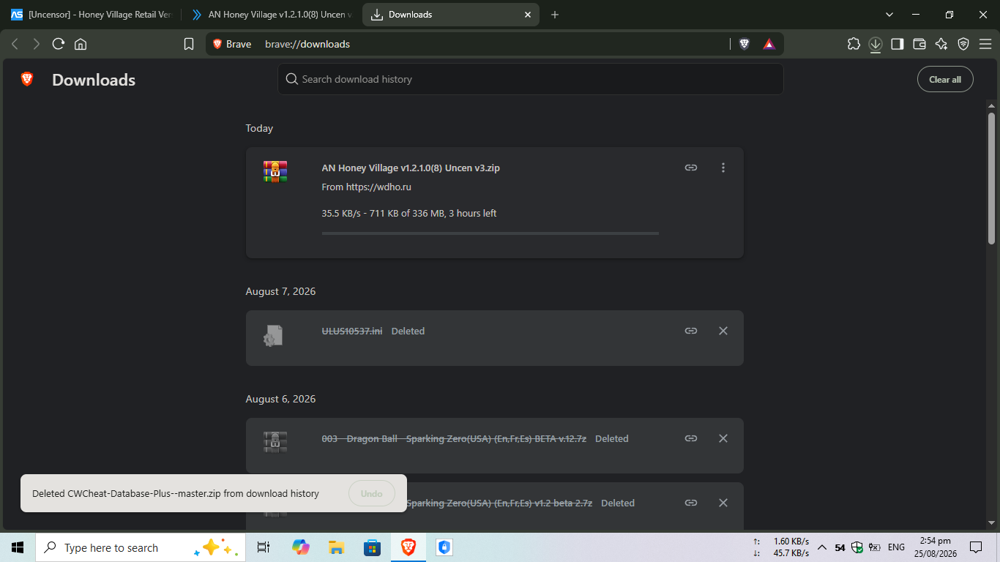Open the Brave Wallet icon
This screenshot has height=562, width=1000.
[919, 44]
